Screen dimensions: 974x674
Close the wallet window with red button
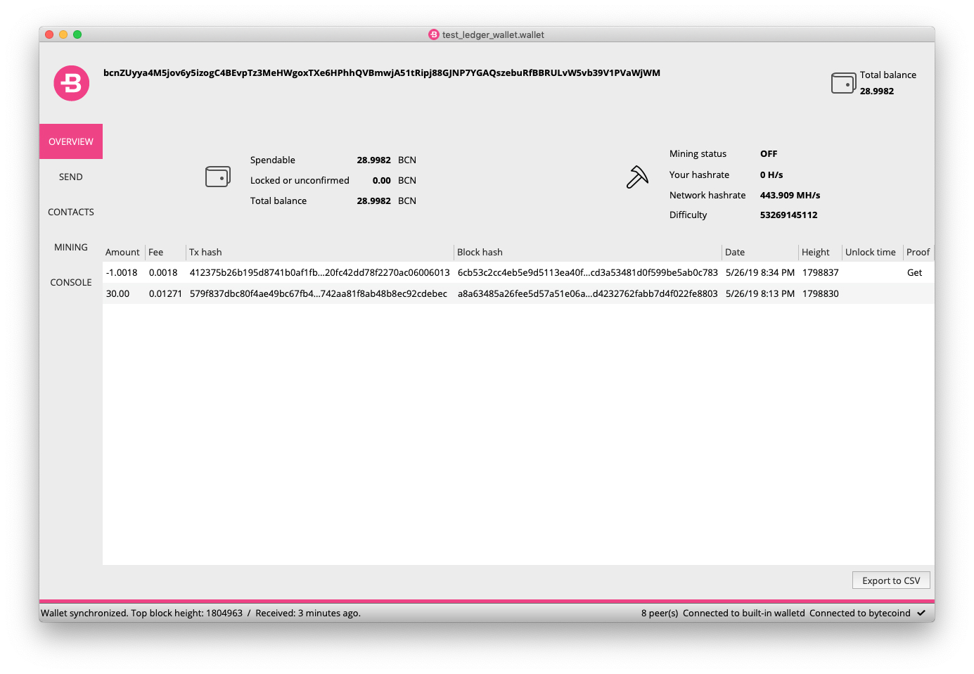click(49, 34)
